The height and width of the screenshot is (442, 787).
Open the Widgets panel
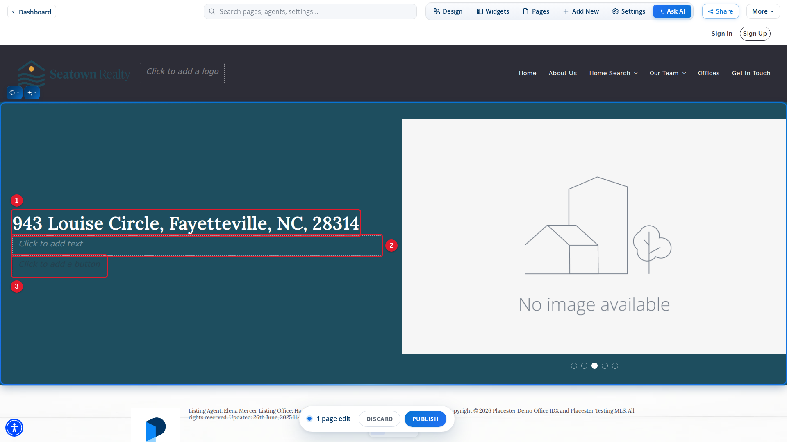pos(493,11)
